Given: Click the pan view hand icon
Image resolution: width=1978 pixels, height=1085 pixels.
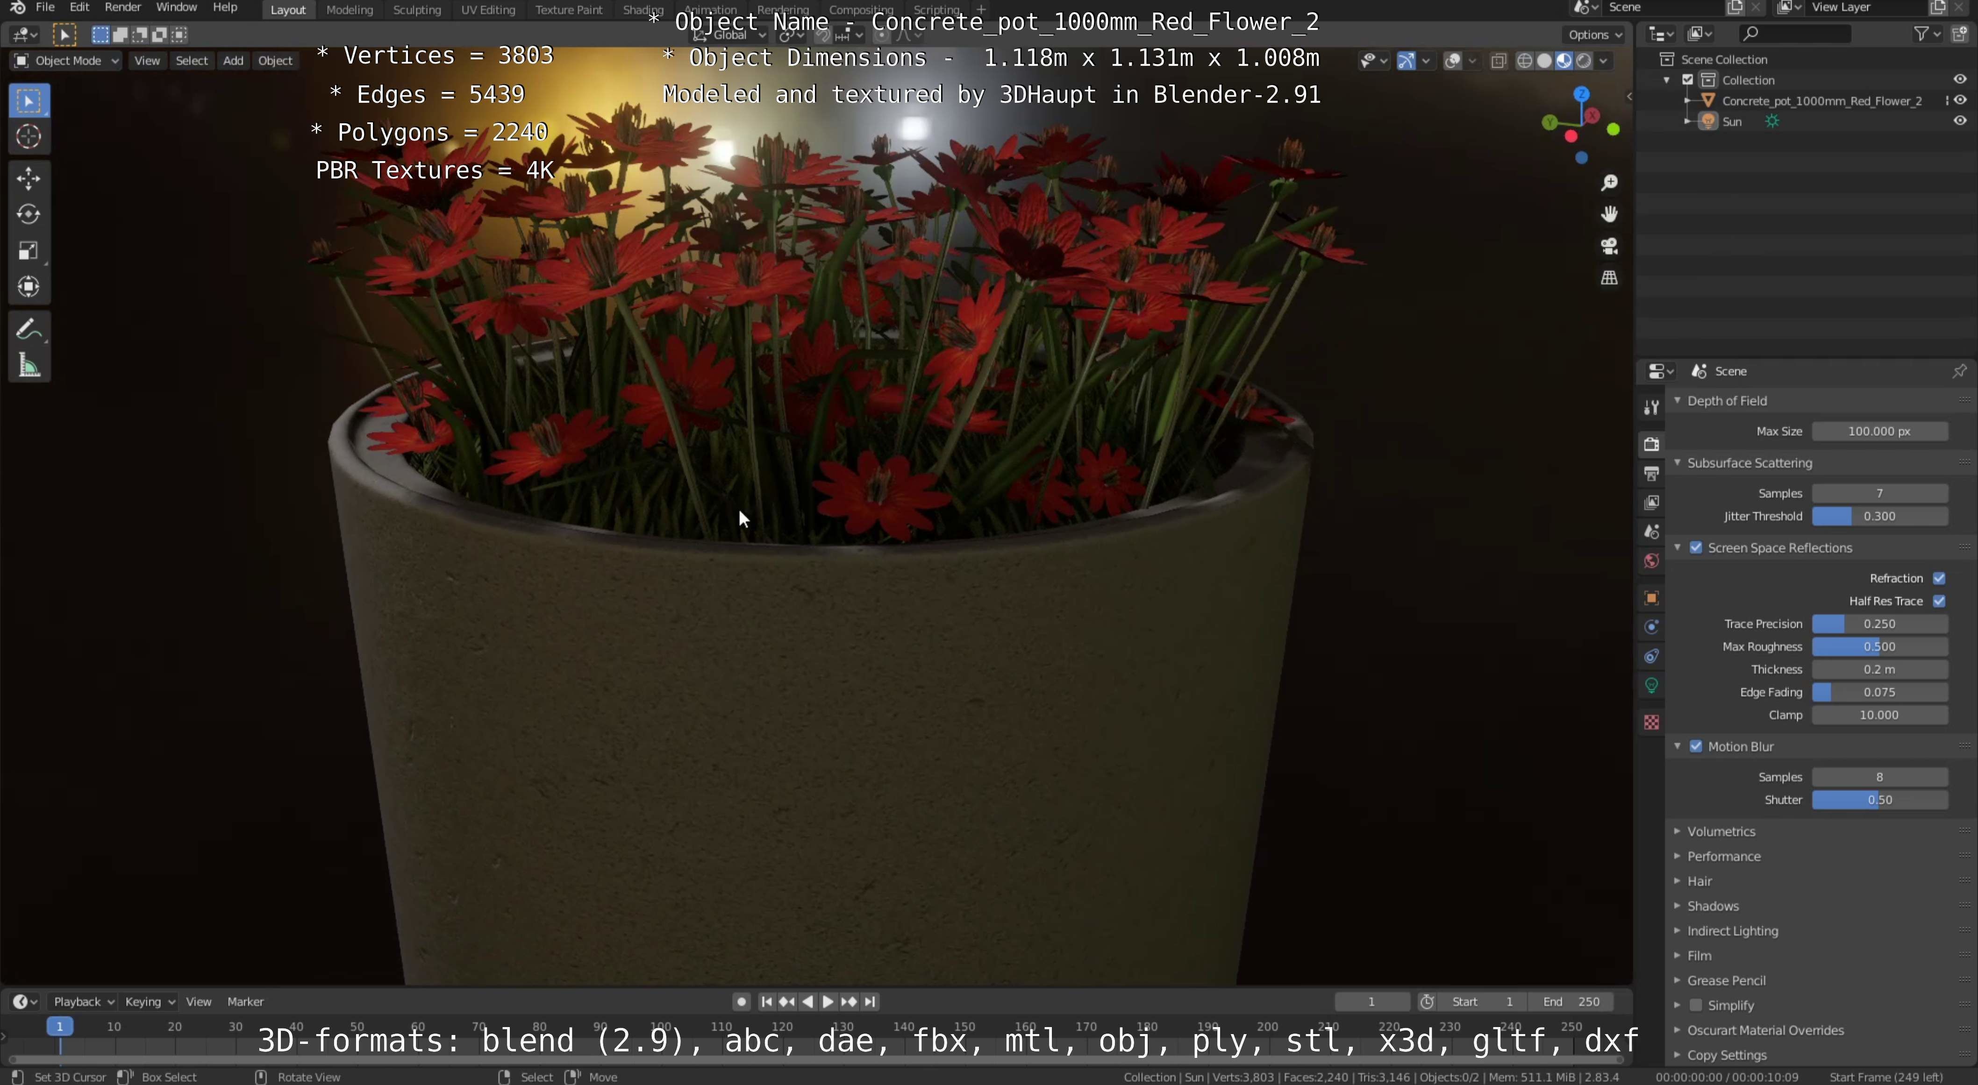Looking at the screenshot, I should (x=1609, y=214).
